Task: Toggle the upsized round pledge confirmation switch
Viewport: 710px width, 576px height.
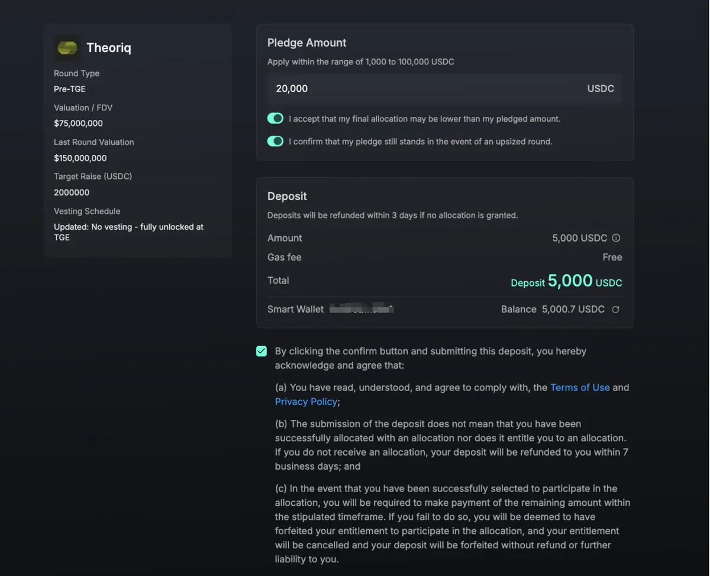Action: tap(275, 141)
